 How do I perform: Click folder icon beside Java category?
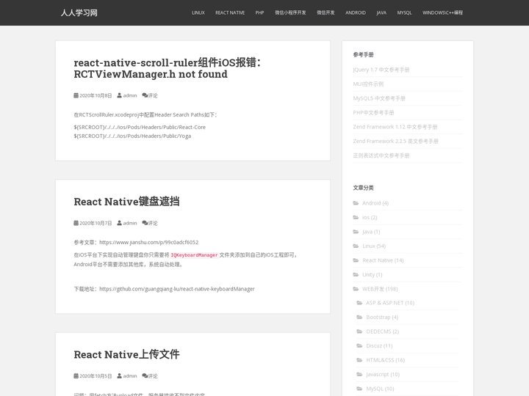356,231
